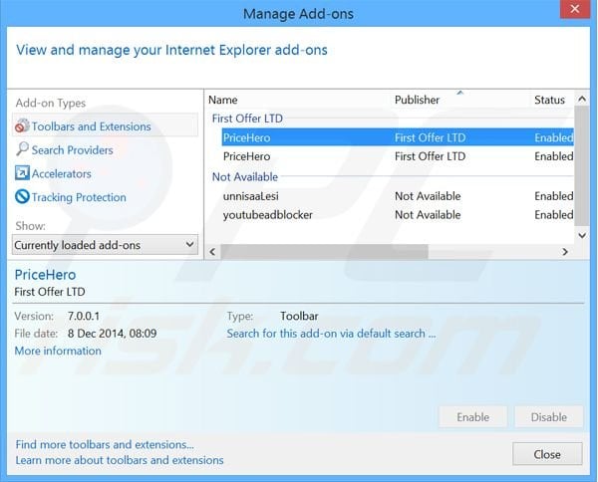Open the More information link
The height and width of the screenshot is (482, 598).
point(58,351)
